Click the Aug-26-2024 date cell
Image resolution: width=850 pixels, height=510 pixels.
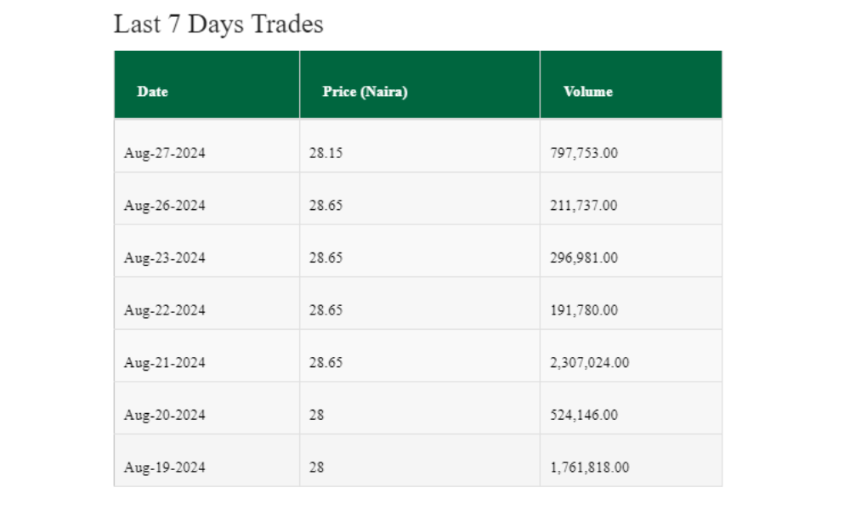point(165,206)
